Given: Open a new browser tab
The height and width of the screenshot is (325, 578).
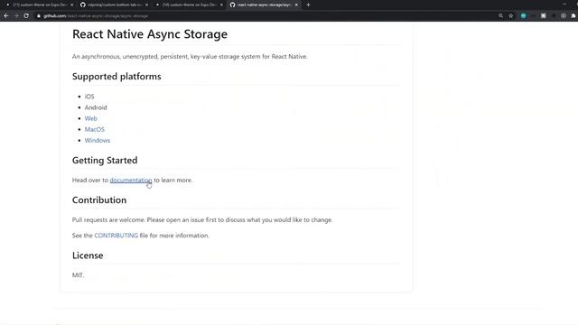Looking at the screenshot, I should point(308,5).
